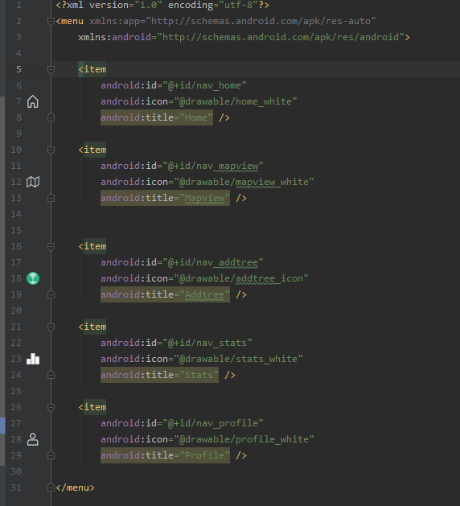
Task: Click the closing menu tag fold marker
Action: pos(51,487)
